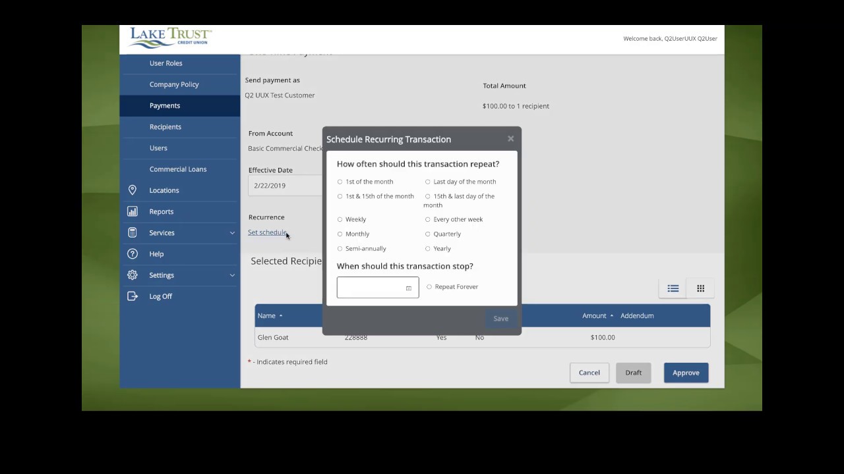Viewport: 844px width, 474px height.
Task: Click the Lake Trust Credit Union logo
Action: click(170, 38)
